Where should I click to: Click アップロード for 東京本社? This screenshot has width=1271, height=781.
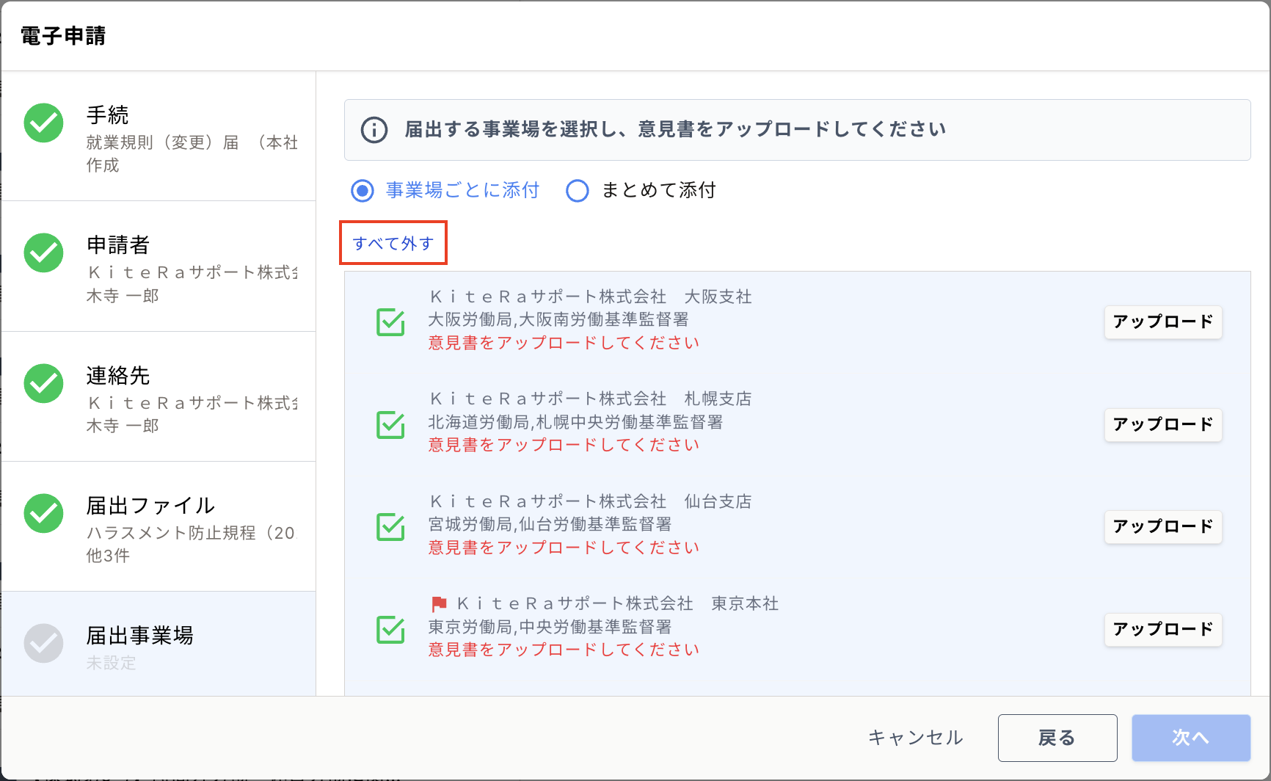(1163, 630)
